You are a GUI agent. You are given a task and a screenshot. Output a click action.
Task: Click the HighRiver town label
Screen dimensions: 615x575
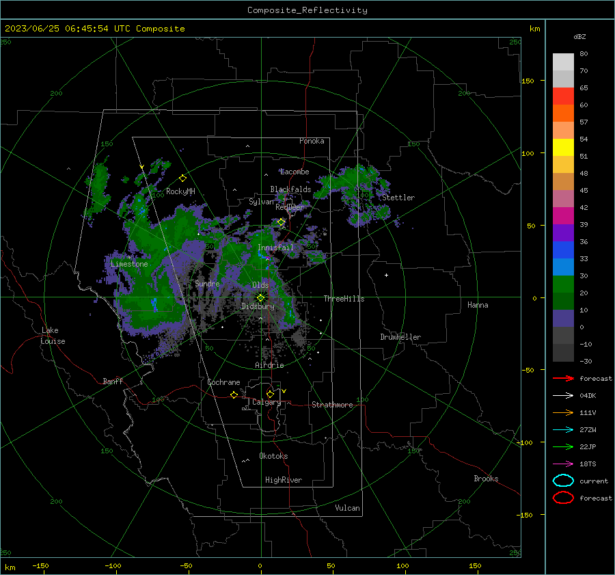coord(284,480)
